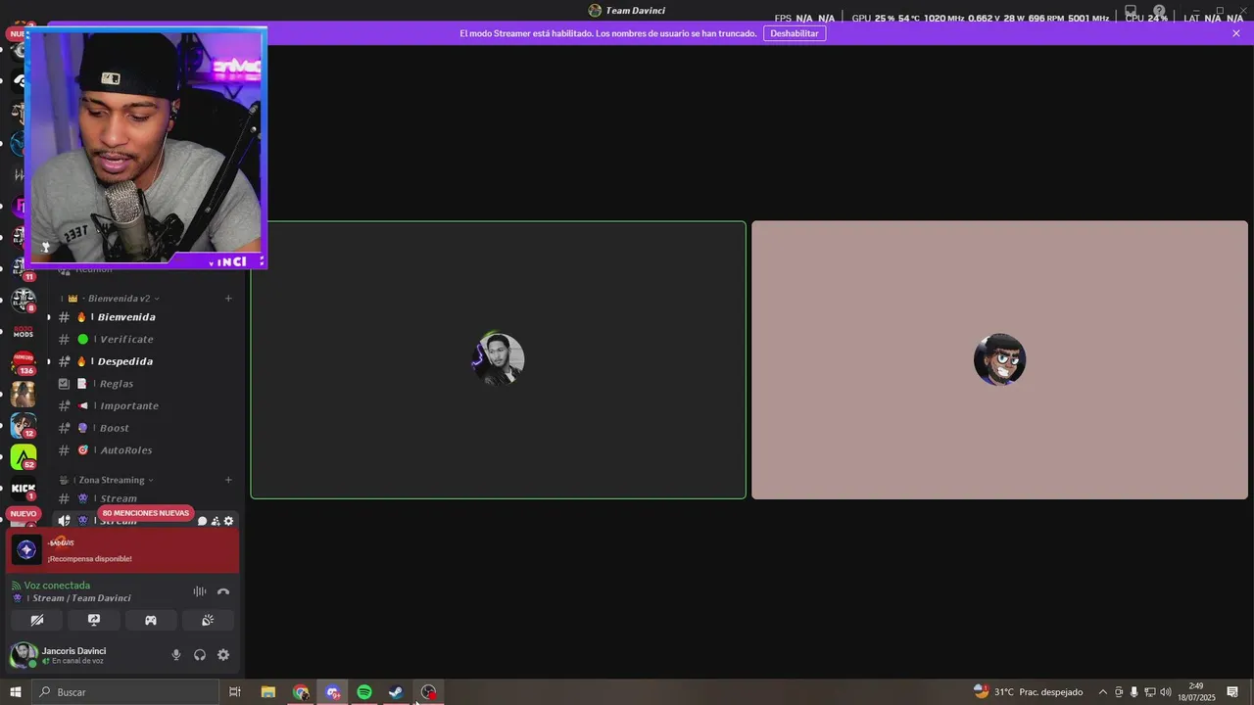Open the 31°C weather widget
Image resolution: width=1254 pixels, height=705 pixels.
(x=1029, y=692)
